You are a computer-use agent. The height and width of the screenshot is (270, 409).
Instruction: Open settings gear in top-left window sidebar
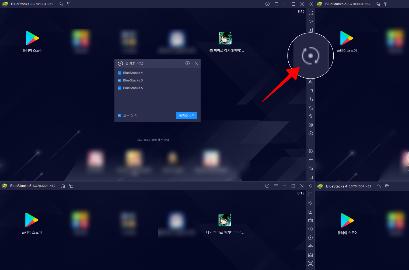click(311, 151)
